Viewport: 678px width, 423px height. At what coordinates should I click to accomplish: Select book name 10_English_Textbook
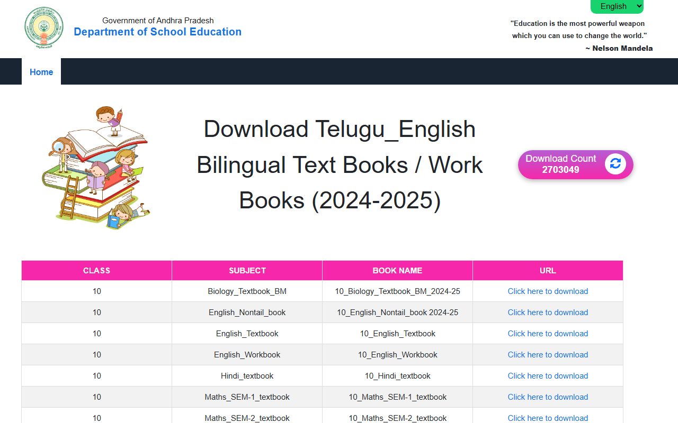coord(398,334)
